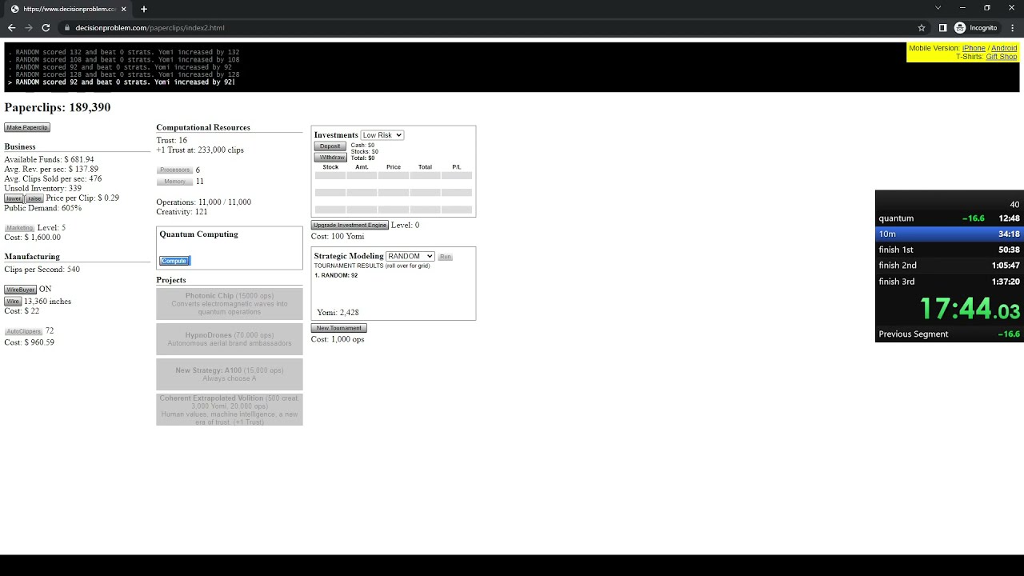
Task: Click the Make Paperclip button
Action: pyautogui.click(x=27, y=127)
